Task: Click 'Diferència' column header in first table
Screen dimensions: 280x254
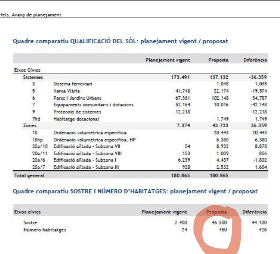Action: pyautogui.click(x=255, y=60)
